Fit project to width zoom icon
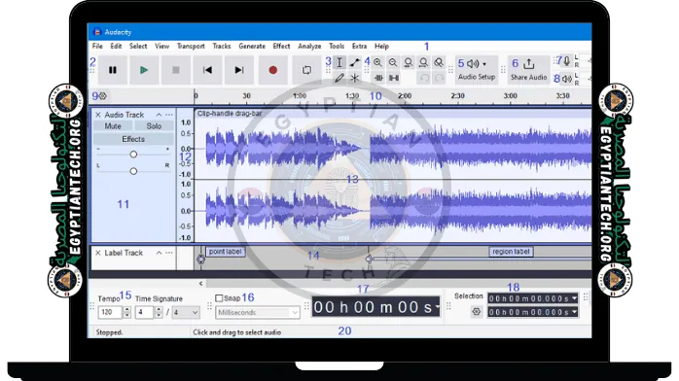The width and height of the screenshot is (679, 381). tap(423, 63)
